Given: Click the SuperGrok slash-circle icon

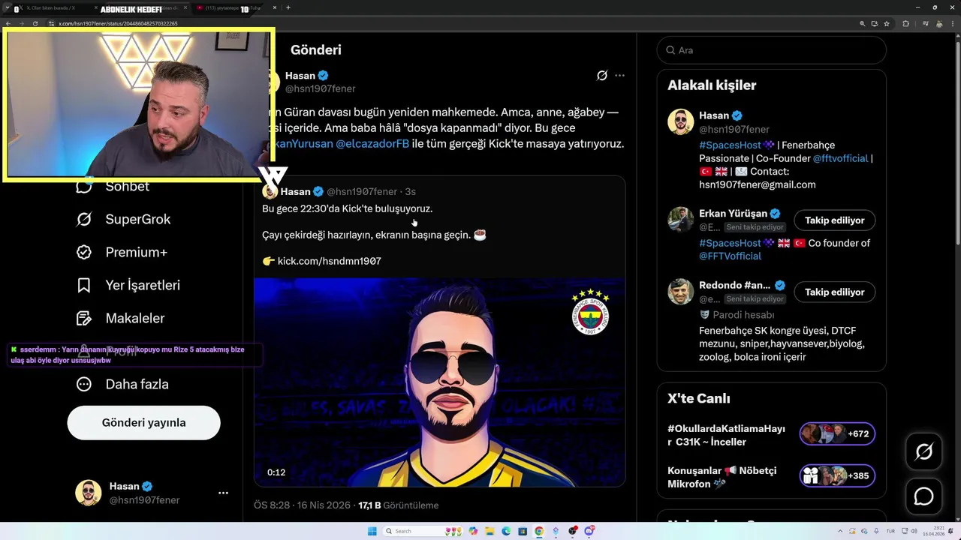Looking at the screenshot, I should (84, 219).
